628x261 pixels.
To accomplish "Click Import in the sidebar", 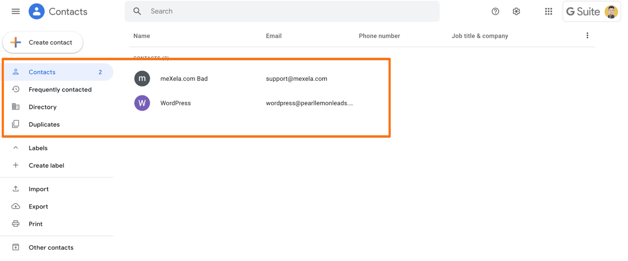I will click(38, 189).
